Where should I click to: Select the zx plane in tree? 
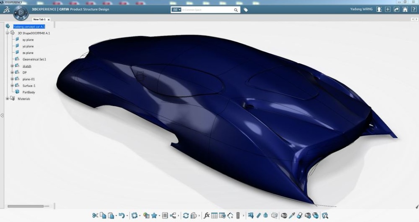point(28,53)
